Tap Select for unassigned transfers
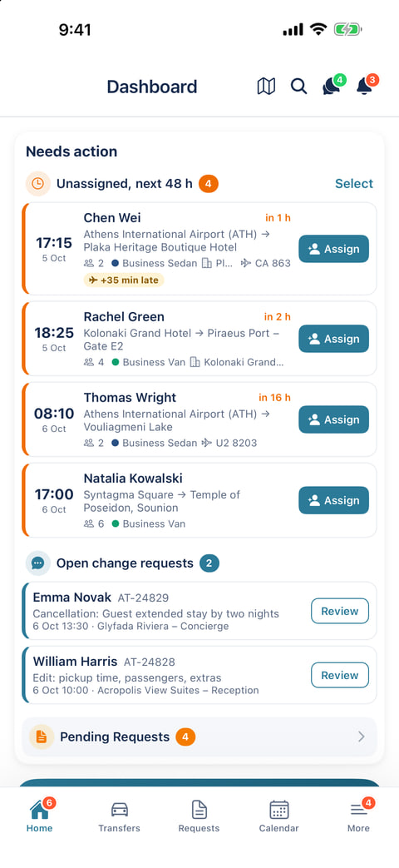399x868 pixels. [x=354, y=184]
